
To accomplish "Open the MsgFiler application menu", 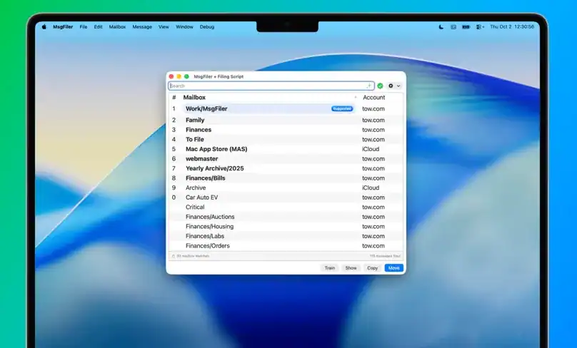I will [x=63, y=27].
